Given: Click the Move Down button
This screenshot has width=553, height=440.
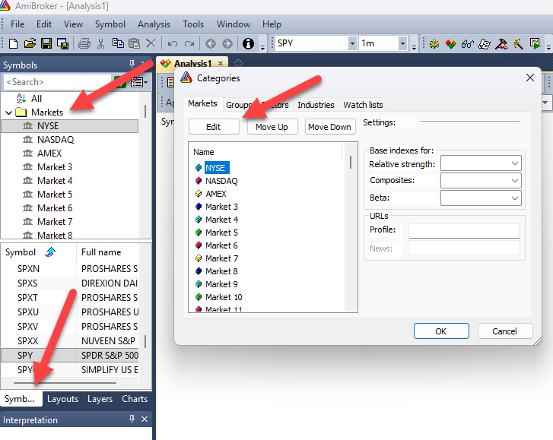Looking at the screenshot, I should coord(330,127).
